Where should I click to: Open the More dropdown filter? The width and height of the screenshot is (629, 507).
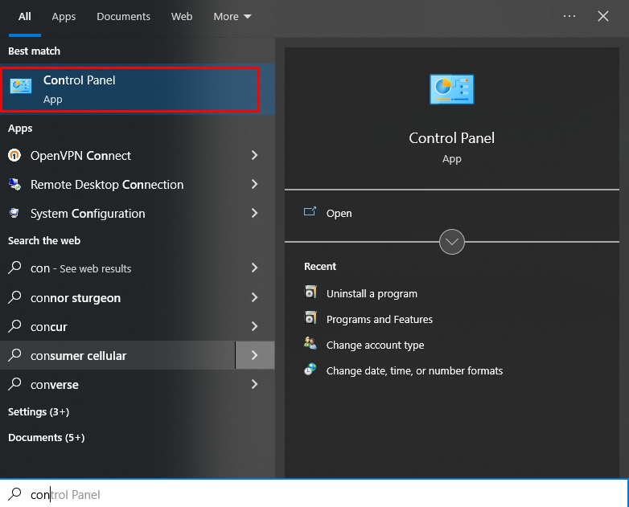232,16
